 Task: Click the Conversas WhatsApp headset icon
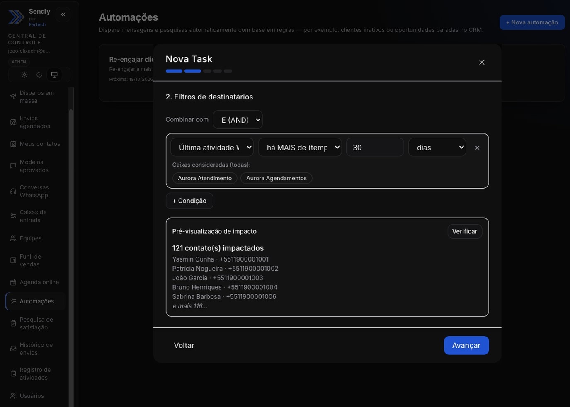tap(13, 191)
